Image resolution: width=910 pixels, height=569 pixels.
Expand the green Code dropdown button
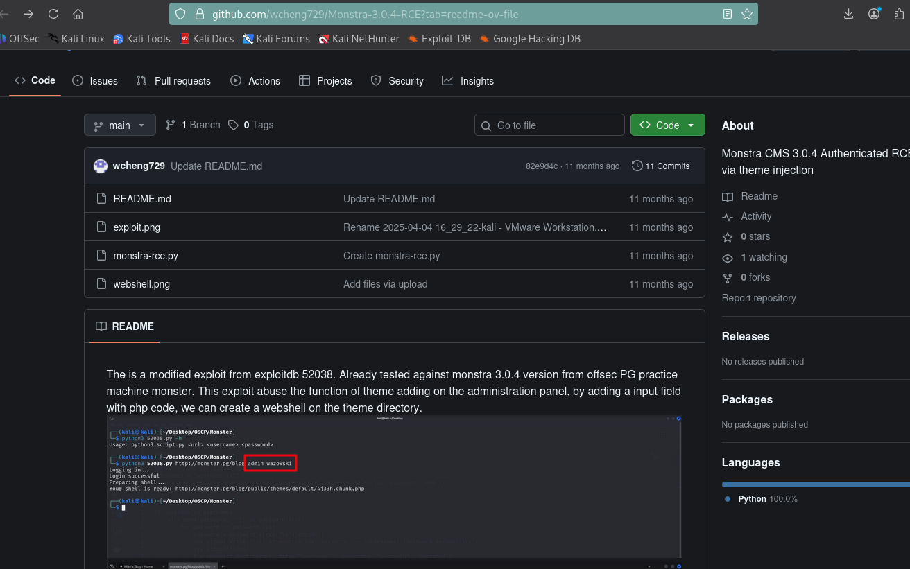click(667, 125)
